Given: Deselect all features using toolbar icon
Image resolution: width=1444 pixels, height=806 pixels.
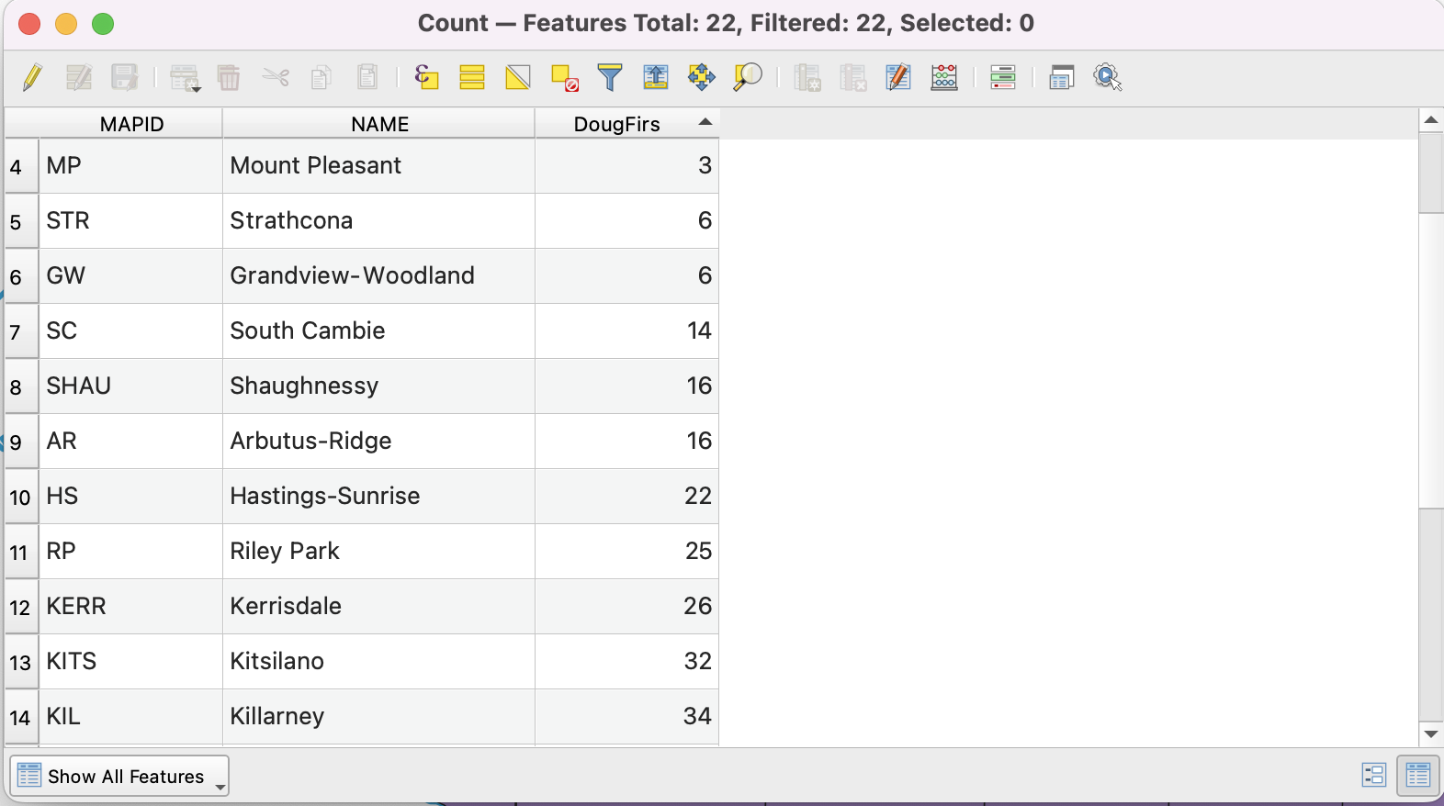Looking at the screenshot, I should 564,77.
